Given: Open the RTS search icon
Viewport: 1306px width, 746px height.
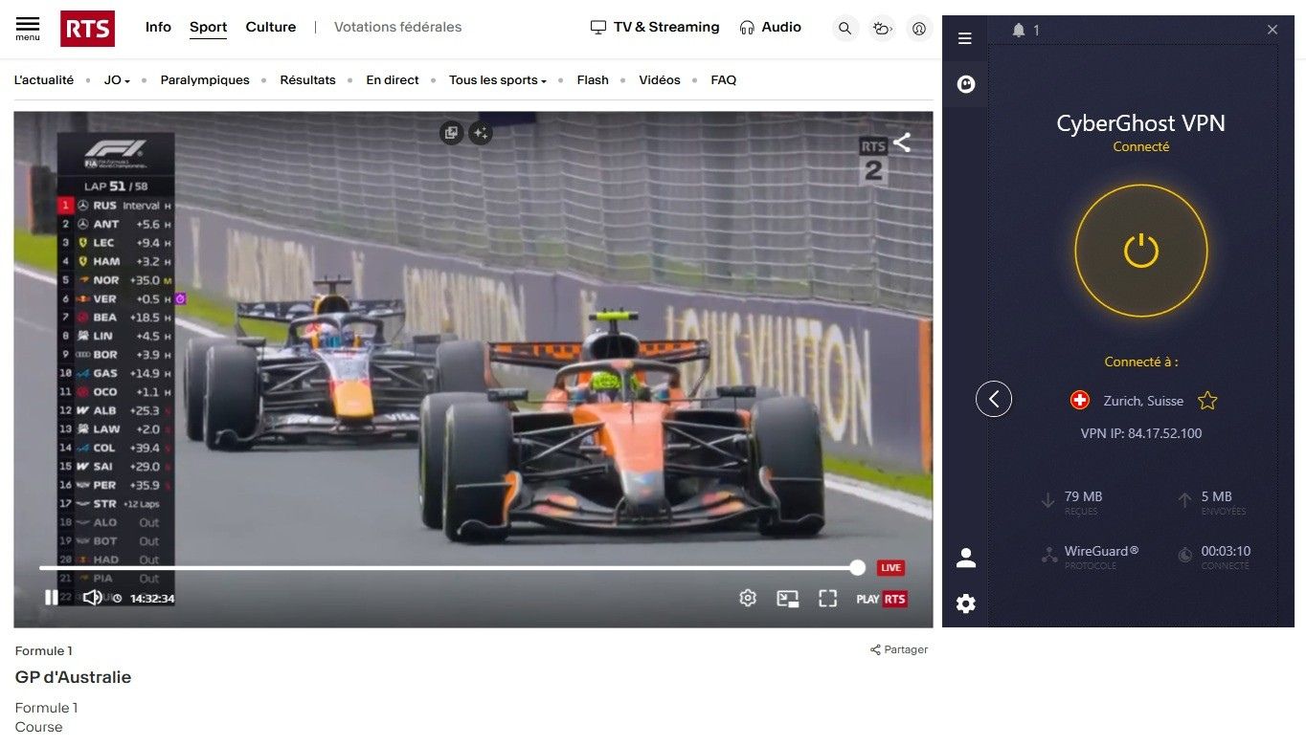Looking at the screenshot, I should 844,29.
